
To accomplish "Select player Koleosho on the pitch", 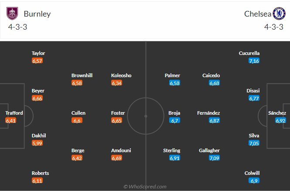I will pyautogui.click(x=121, y=75).
